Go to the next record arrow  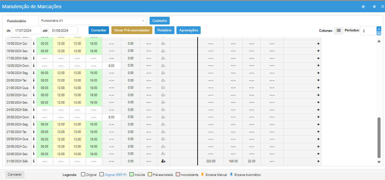click(x=374, y=6)
